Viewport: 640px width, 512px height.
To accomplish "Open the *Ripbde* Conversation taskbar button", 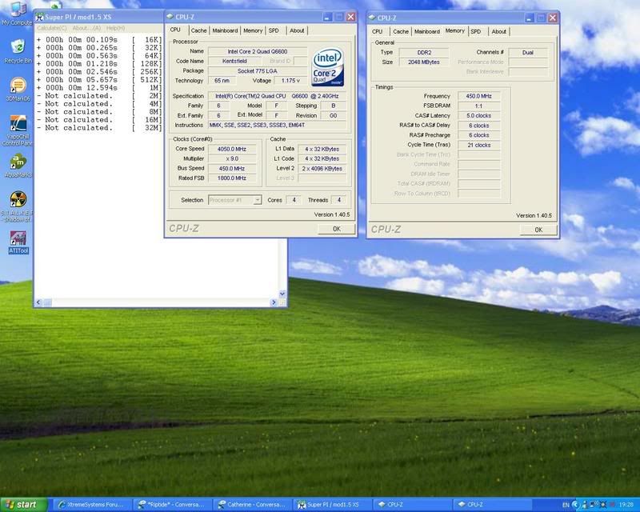I will coord(173,505).
